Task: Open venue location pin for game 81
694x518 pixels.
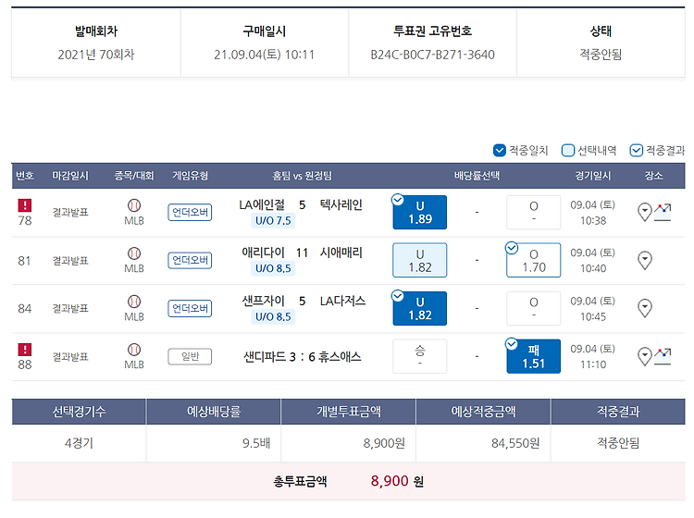Action: pos(645,260)
